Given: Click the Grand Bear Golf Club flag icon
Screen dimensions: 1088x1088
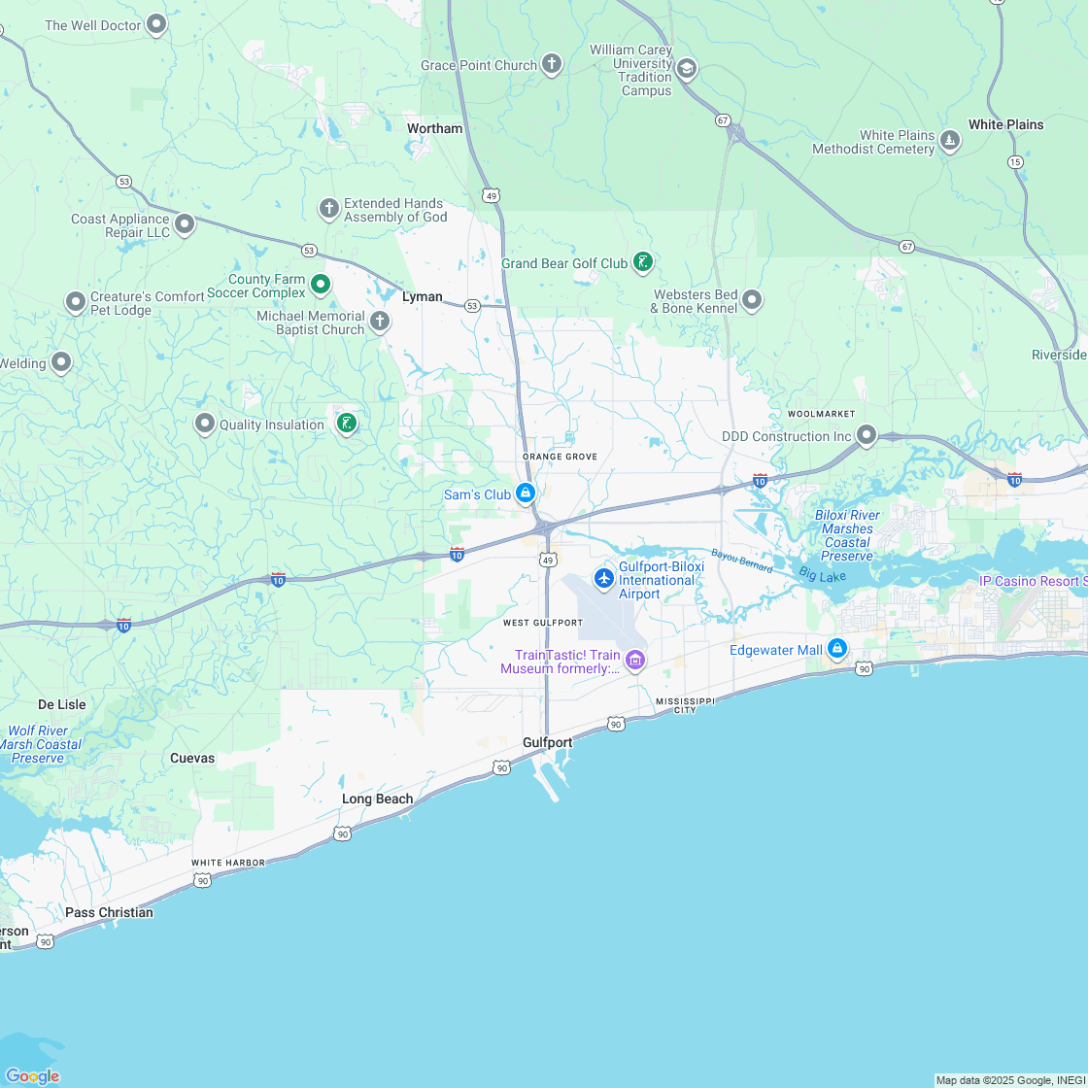Looking at the screenshot, I should point(642,261).
